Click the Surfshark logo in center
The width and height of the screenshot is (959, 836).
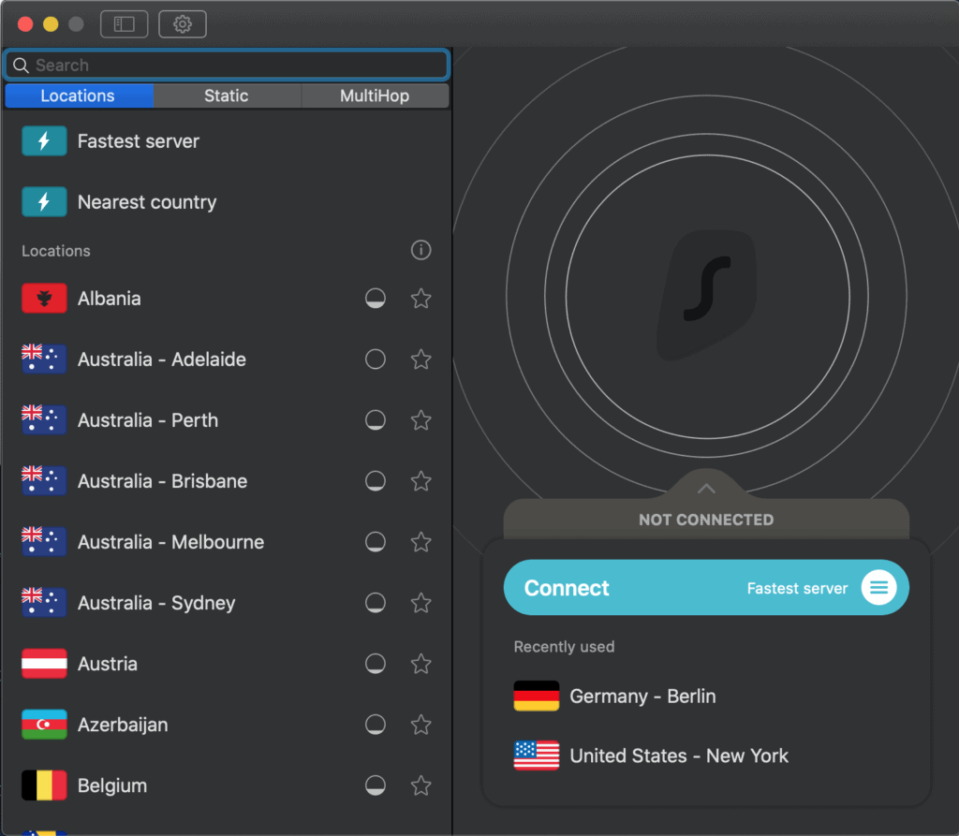[x=706, y=296]
